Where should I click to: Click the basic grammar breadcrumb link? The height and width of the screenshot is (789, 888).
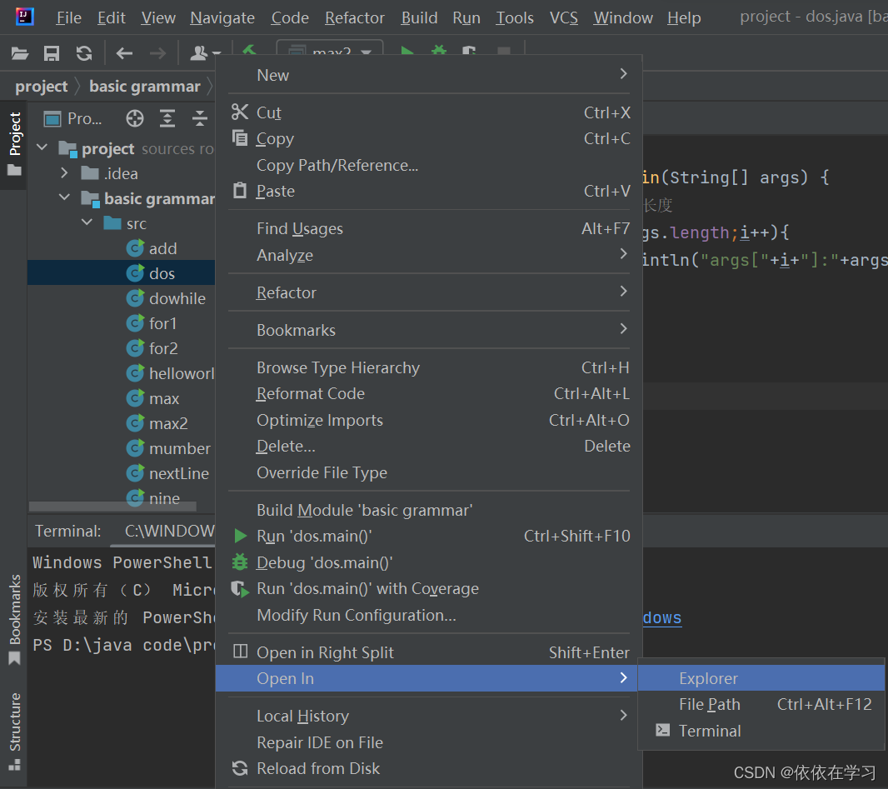(x=144, y=86)
